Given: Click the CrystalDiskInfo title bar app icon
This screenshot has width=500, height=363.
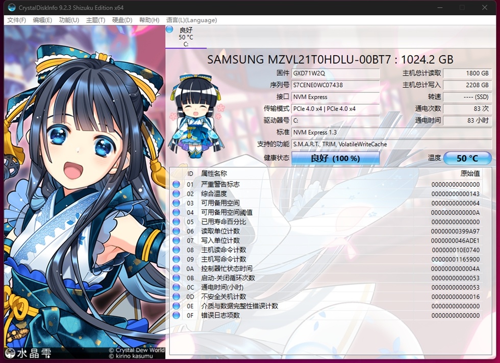Looking at the screenshot, I should pos(12,7).
